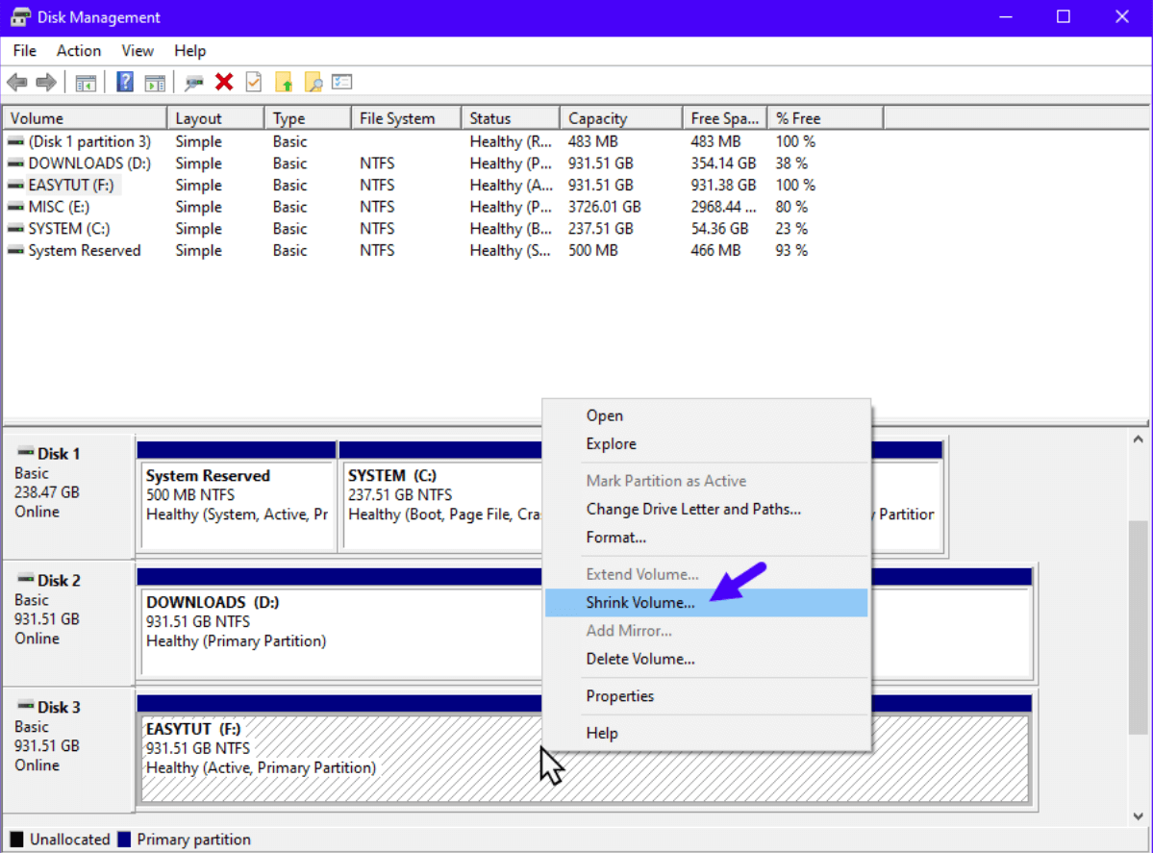Choose Shrink Volume from context menu
Viewport: 1153px width, 853px height.
pos(639,603)
